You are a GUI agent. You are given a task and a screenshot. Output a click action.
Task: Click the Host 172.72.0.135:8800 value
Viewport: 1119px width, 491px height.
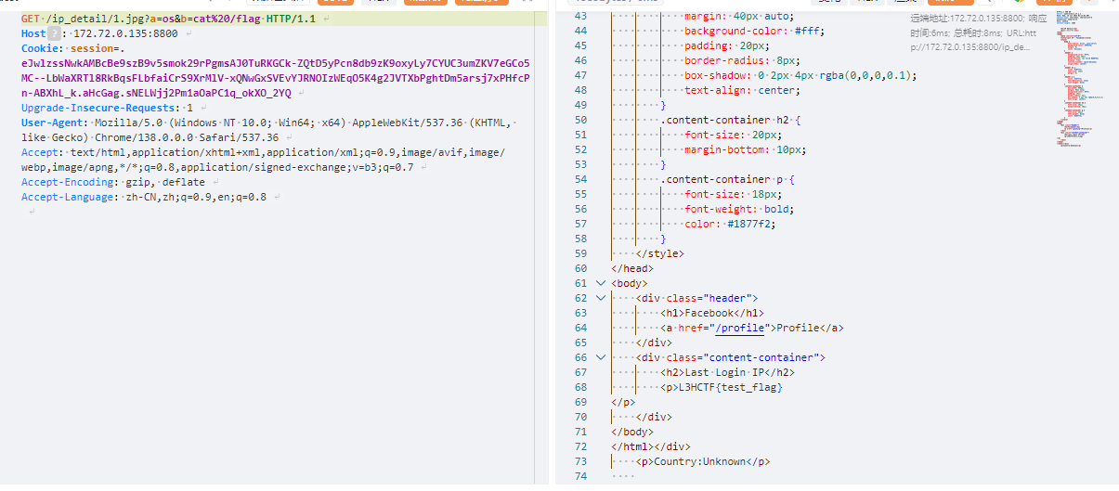pyautogui.click(x=125, y=33)
